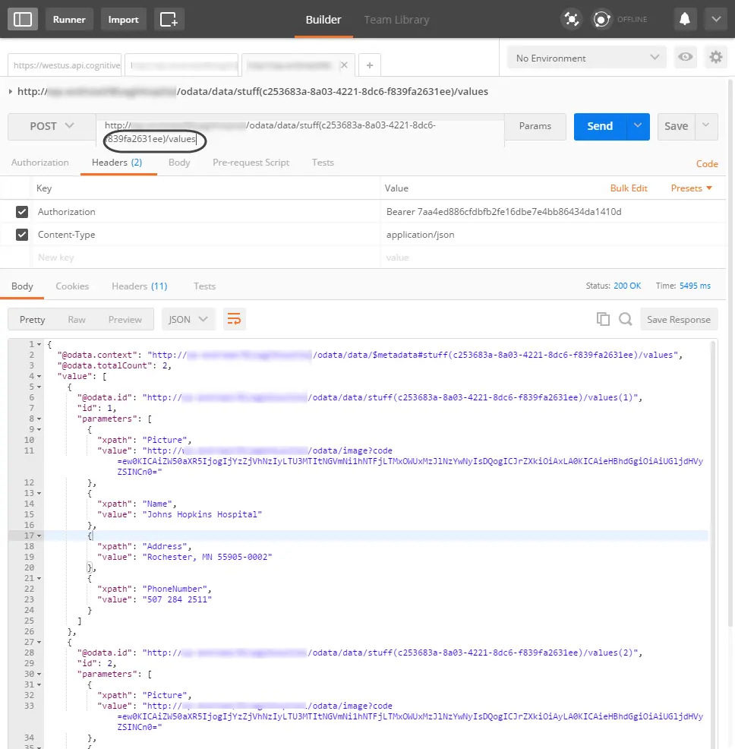
Task: Copy response to clipboard icon
Action: point(603,319)
